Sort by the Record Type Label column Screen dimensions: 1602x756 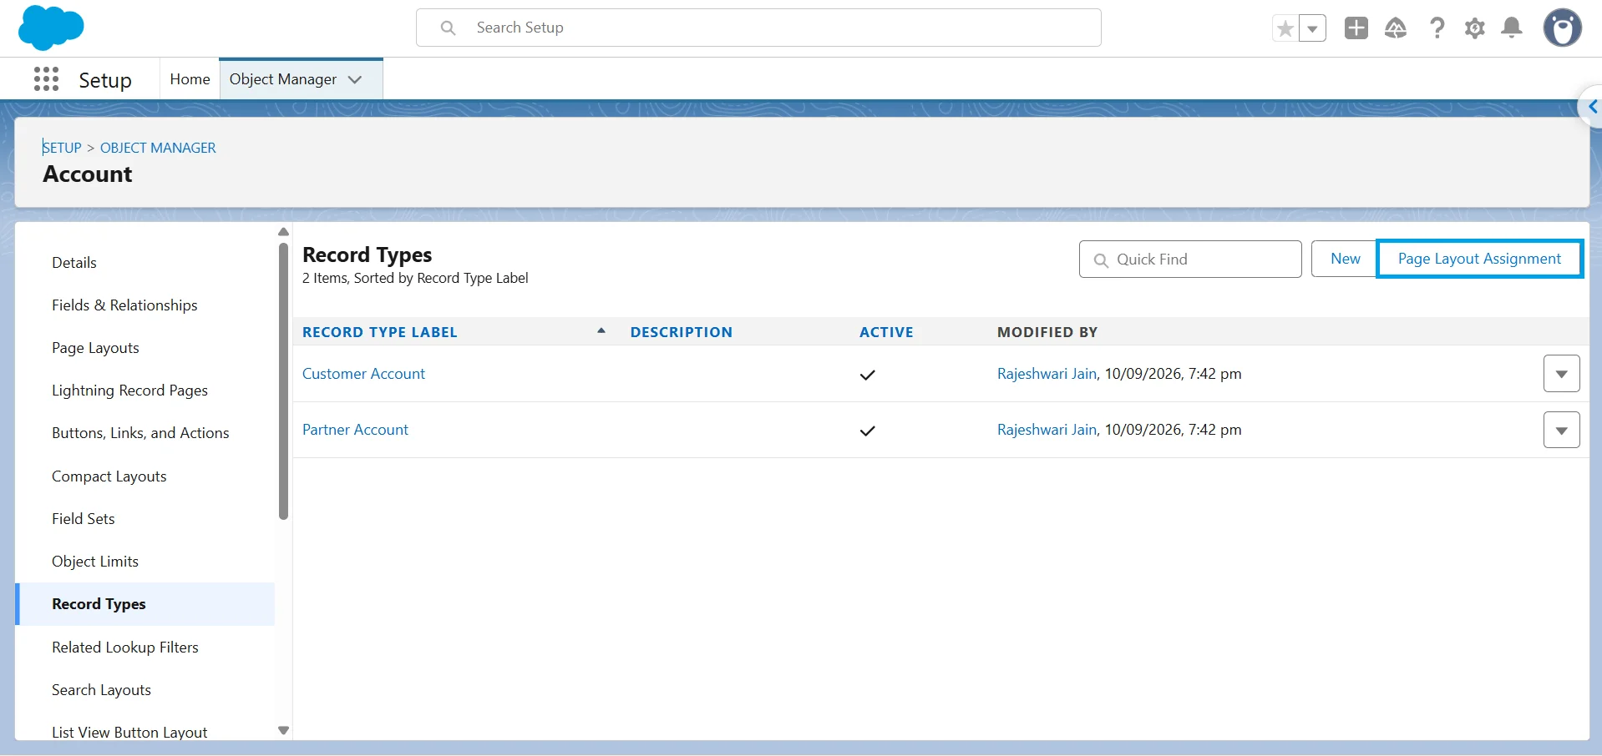tap(380, 332)
